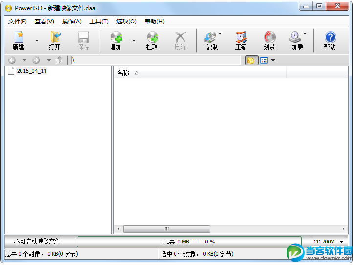
Task: Open the 工具(T) menu
Action: point(99,22)
